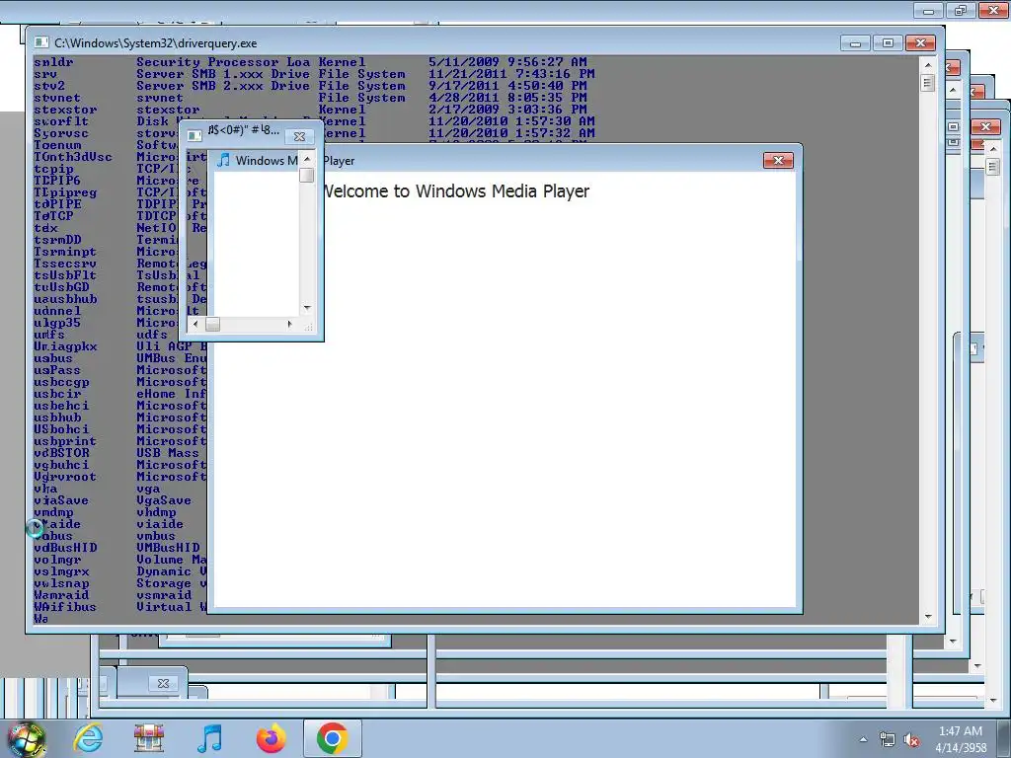This screenshot has width=1011, height=758.
Task: Select 'uausbhub' module name in console
Action: pos(65,299)
